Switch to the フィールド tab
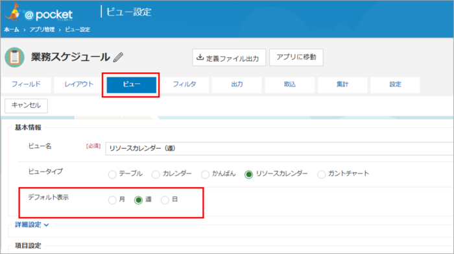The image size is (454, 254). pyautogui.click(x=26, y=84)
